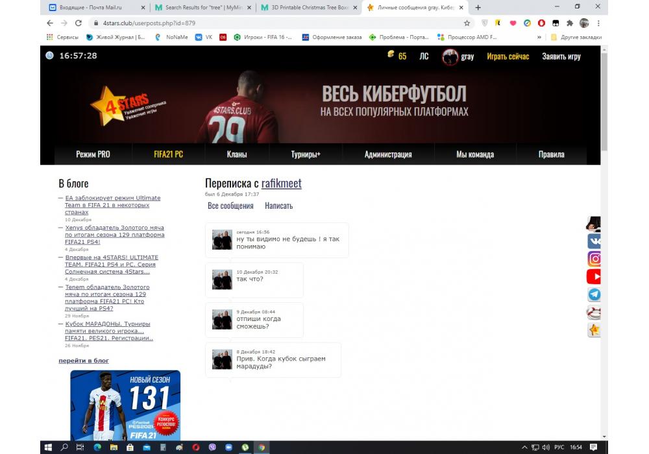Screen dimensions: 649x454
Task: Switch to the Mail.ru inbox tab
Action: pyautogui.click(x=97, y=7)
